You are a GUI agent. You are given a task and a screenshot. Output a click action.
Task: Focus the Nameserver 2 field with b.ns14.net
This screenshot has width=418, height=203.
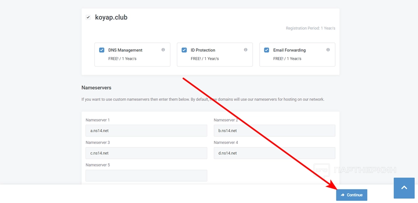coord(274,130)
